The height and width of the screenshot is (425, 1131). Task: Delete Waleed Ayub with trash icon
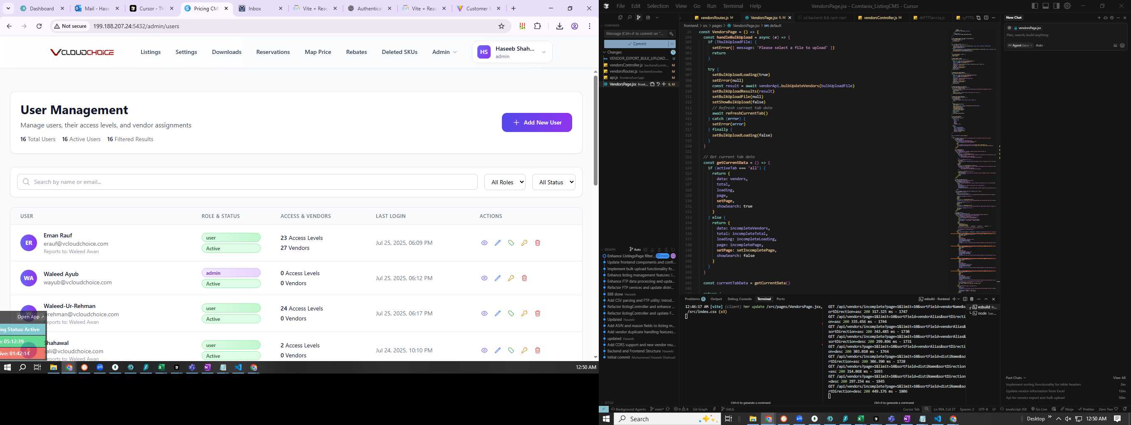524,278
